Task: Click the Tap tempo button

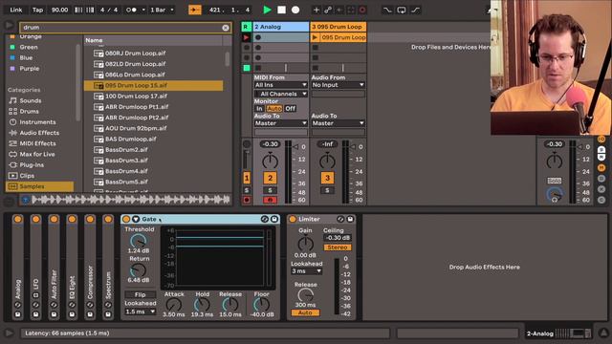Action: (38, 10)
